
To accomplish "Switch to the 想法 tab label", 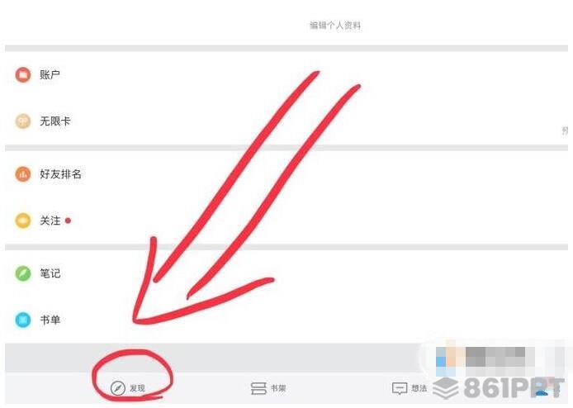I will 419,388.
